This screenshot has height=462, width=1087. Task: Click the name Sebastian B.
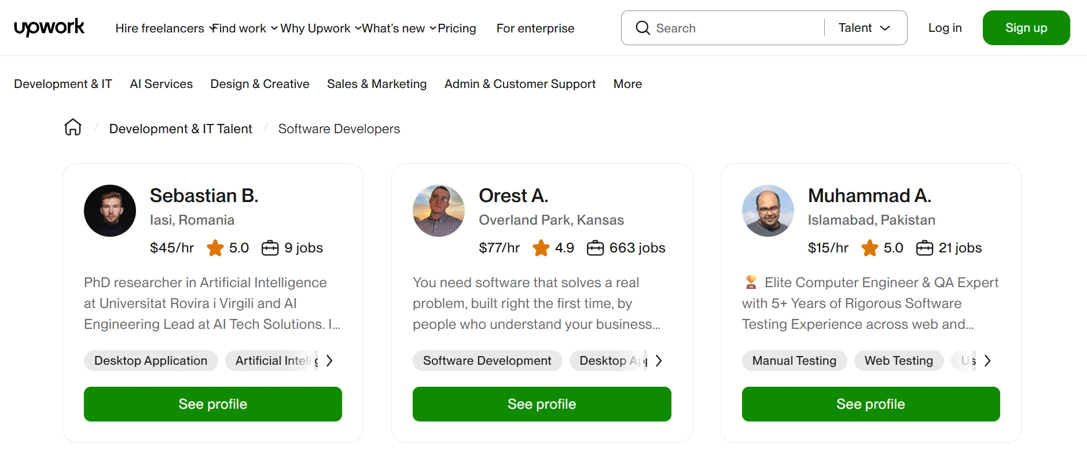coord(204,196)
